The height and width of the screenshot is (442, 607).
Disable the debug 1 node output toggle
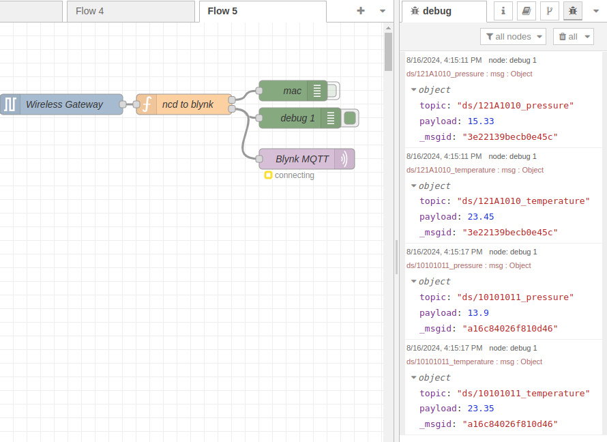point(350,118)
